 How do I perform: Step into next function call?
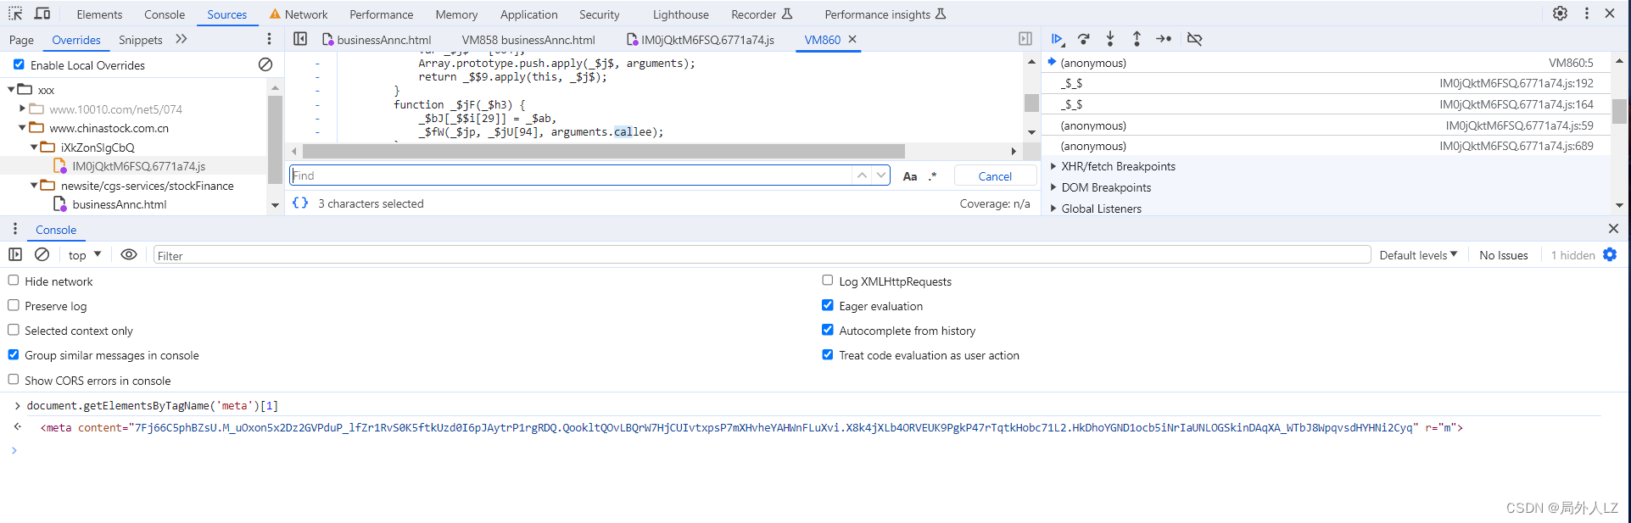[1110, 39]
